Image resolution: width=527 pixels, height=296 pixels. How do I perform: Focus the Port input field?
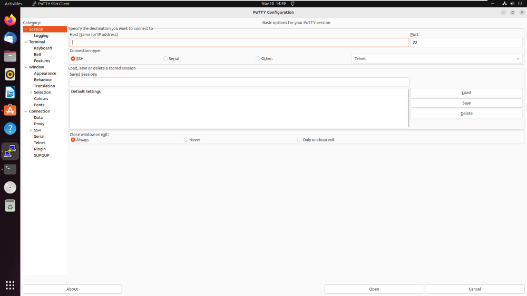(x=466, y=42)
